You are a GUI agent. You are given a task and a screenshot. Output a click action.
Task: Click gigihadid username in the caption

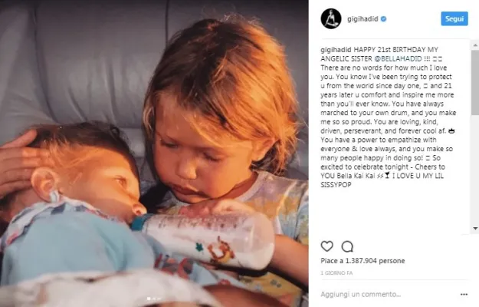336,50
